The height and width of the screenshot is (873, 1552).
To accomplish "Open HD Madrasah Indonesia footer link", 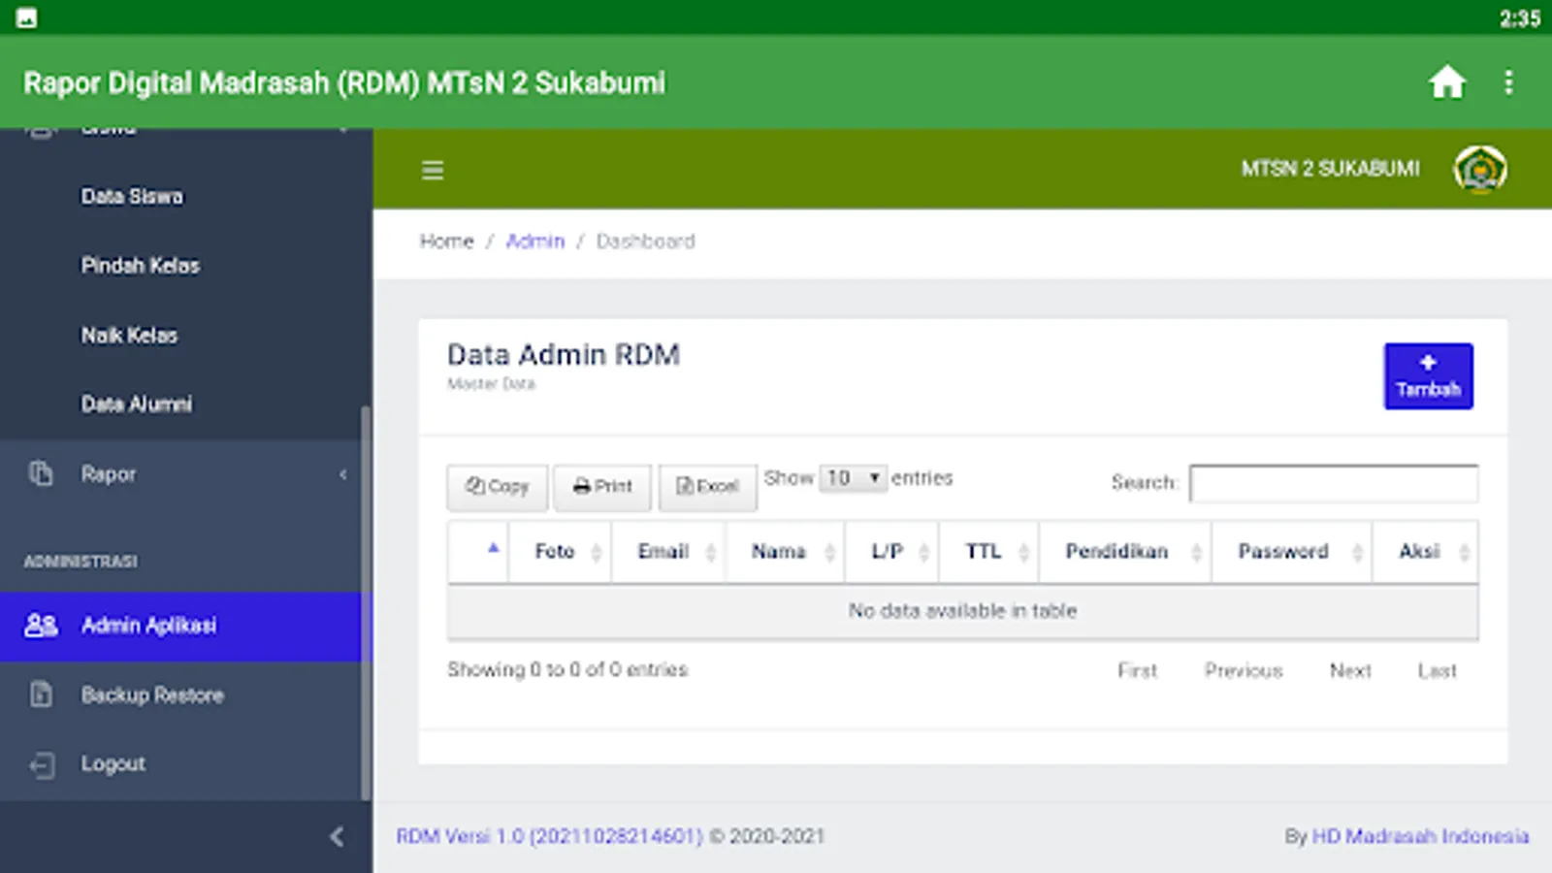I will tap(1420, 836).
